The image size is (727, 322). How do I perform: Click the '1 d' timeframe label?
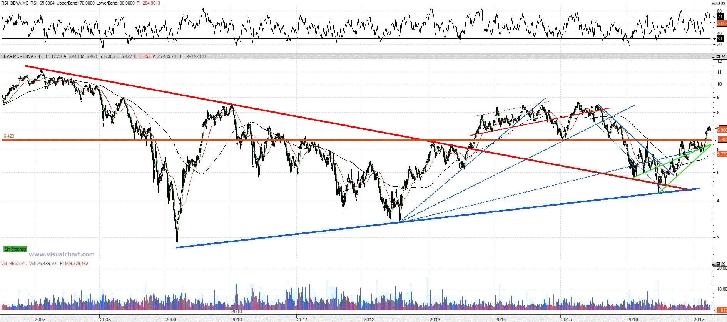[x=41, y=56]
